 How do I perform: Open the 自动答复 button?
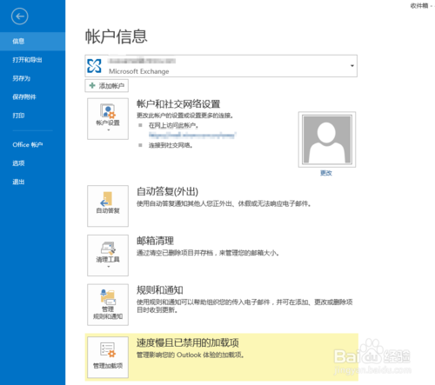[x=108, y=206]
